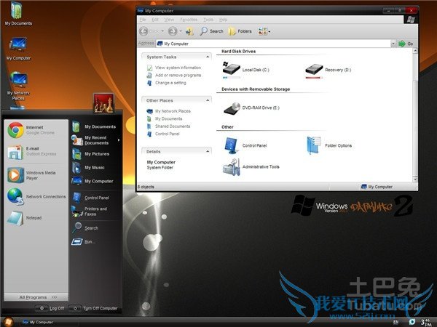Click the Search toolbar button
437x327 pixels.
211,31
